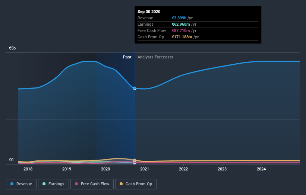Click the €3.399b revenue value
The height and width of the screenshot is (195, 306).
coord(179,18)
